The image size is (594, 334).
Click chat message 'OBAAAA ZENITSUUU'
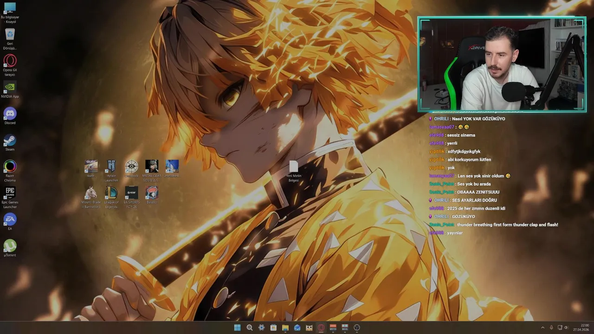478,192
